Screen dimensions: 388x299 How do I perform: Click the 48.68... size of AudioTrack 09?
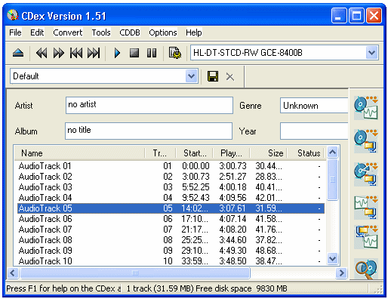[269, 251]
